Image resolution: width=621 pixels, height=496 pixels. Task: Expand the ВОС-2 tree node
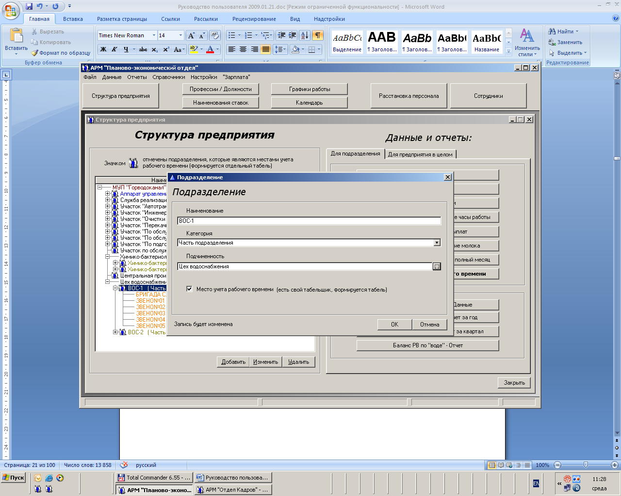point(115,332)
